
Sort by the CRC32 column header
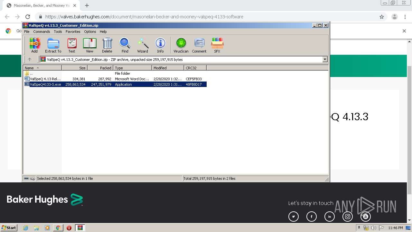pyautogui.click(x=195, y=68)
